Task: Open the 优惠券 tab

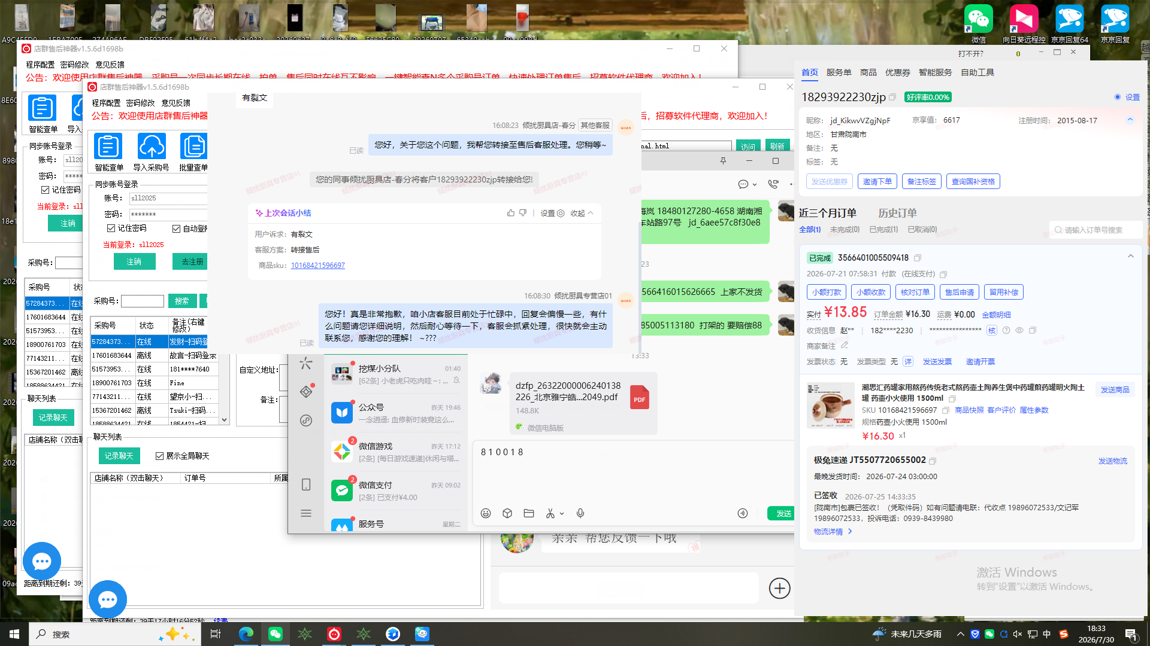Action: tap(898, 72)
